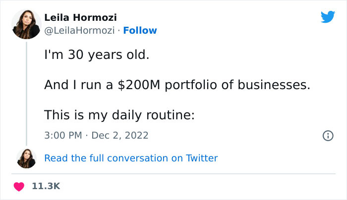Click small avatar beside the conversation link
This screenshot has width=347, height=200.
coord(27,158)
